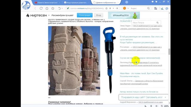Expand the address bar history dropdown
This screenshot has height=107, width=191.
click(x=113, y=8)
